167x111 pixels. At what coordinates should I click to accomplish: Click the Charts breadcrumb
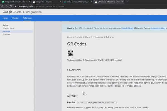[x=88, y=37]
